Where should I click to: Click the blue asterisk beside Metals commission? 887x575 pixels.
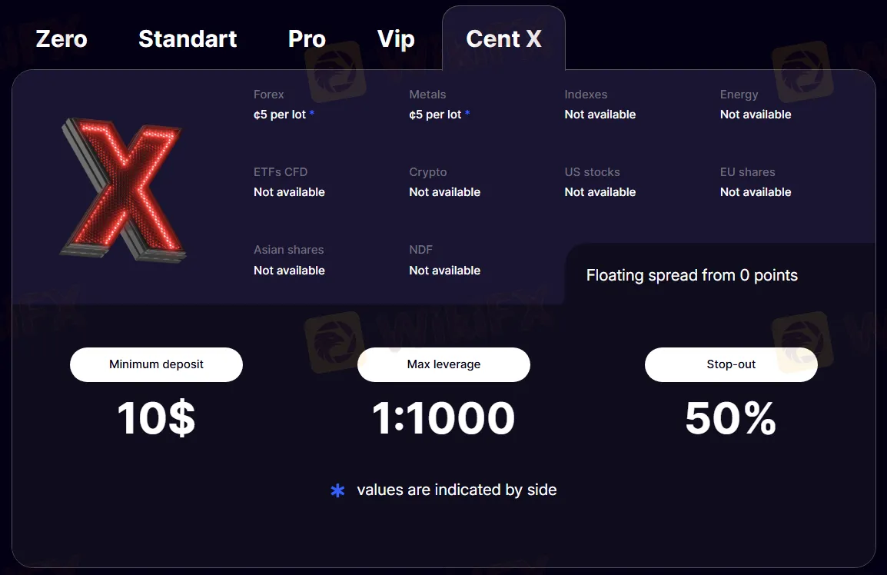pyautogui.click(x=467, y=115)
